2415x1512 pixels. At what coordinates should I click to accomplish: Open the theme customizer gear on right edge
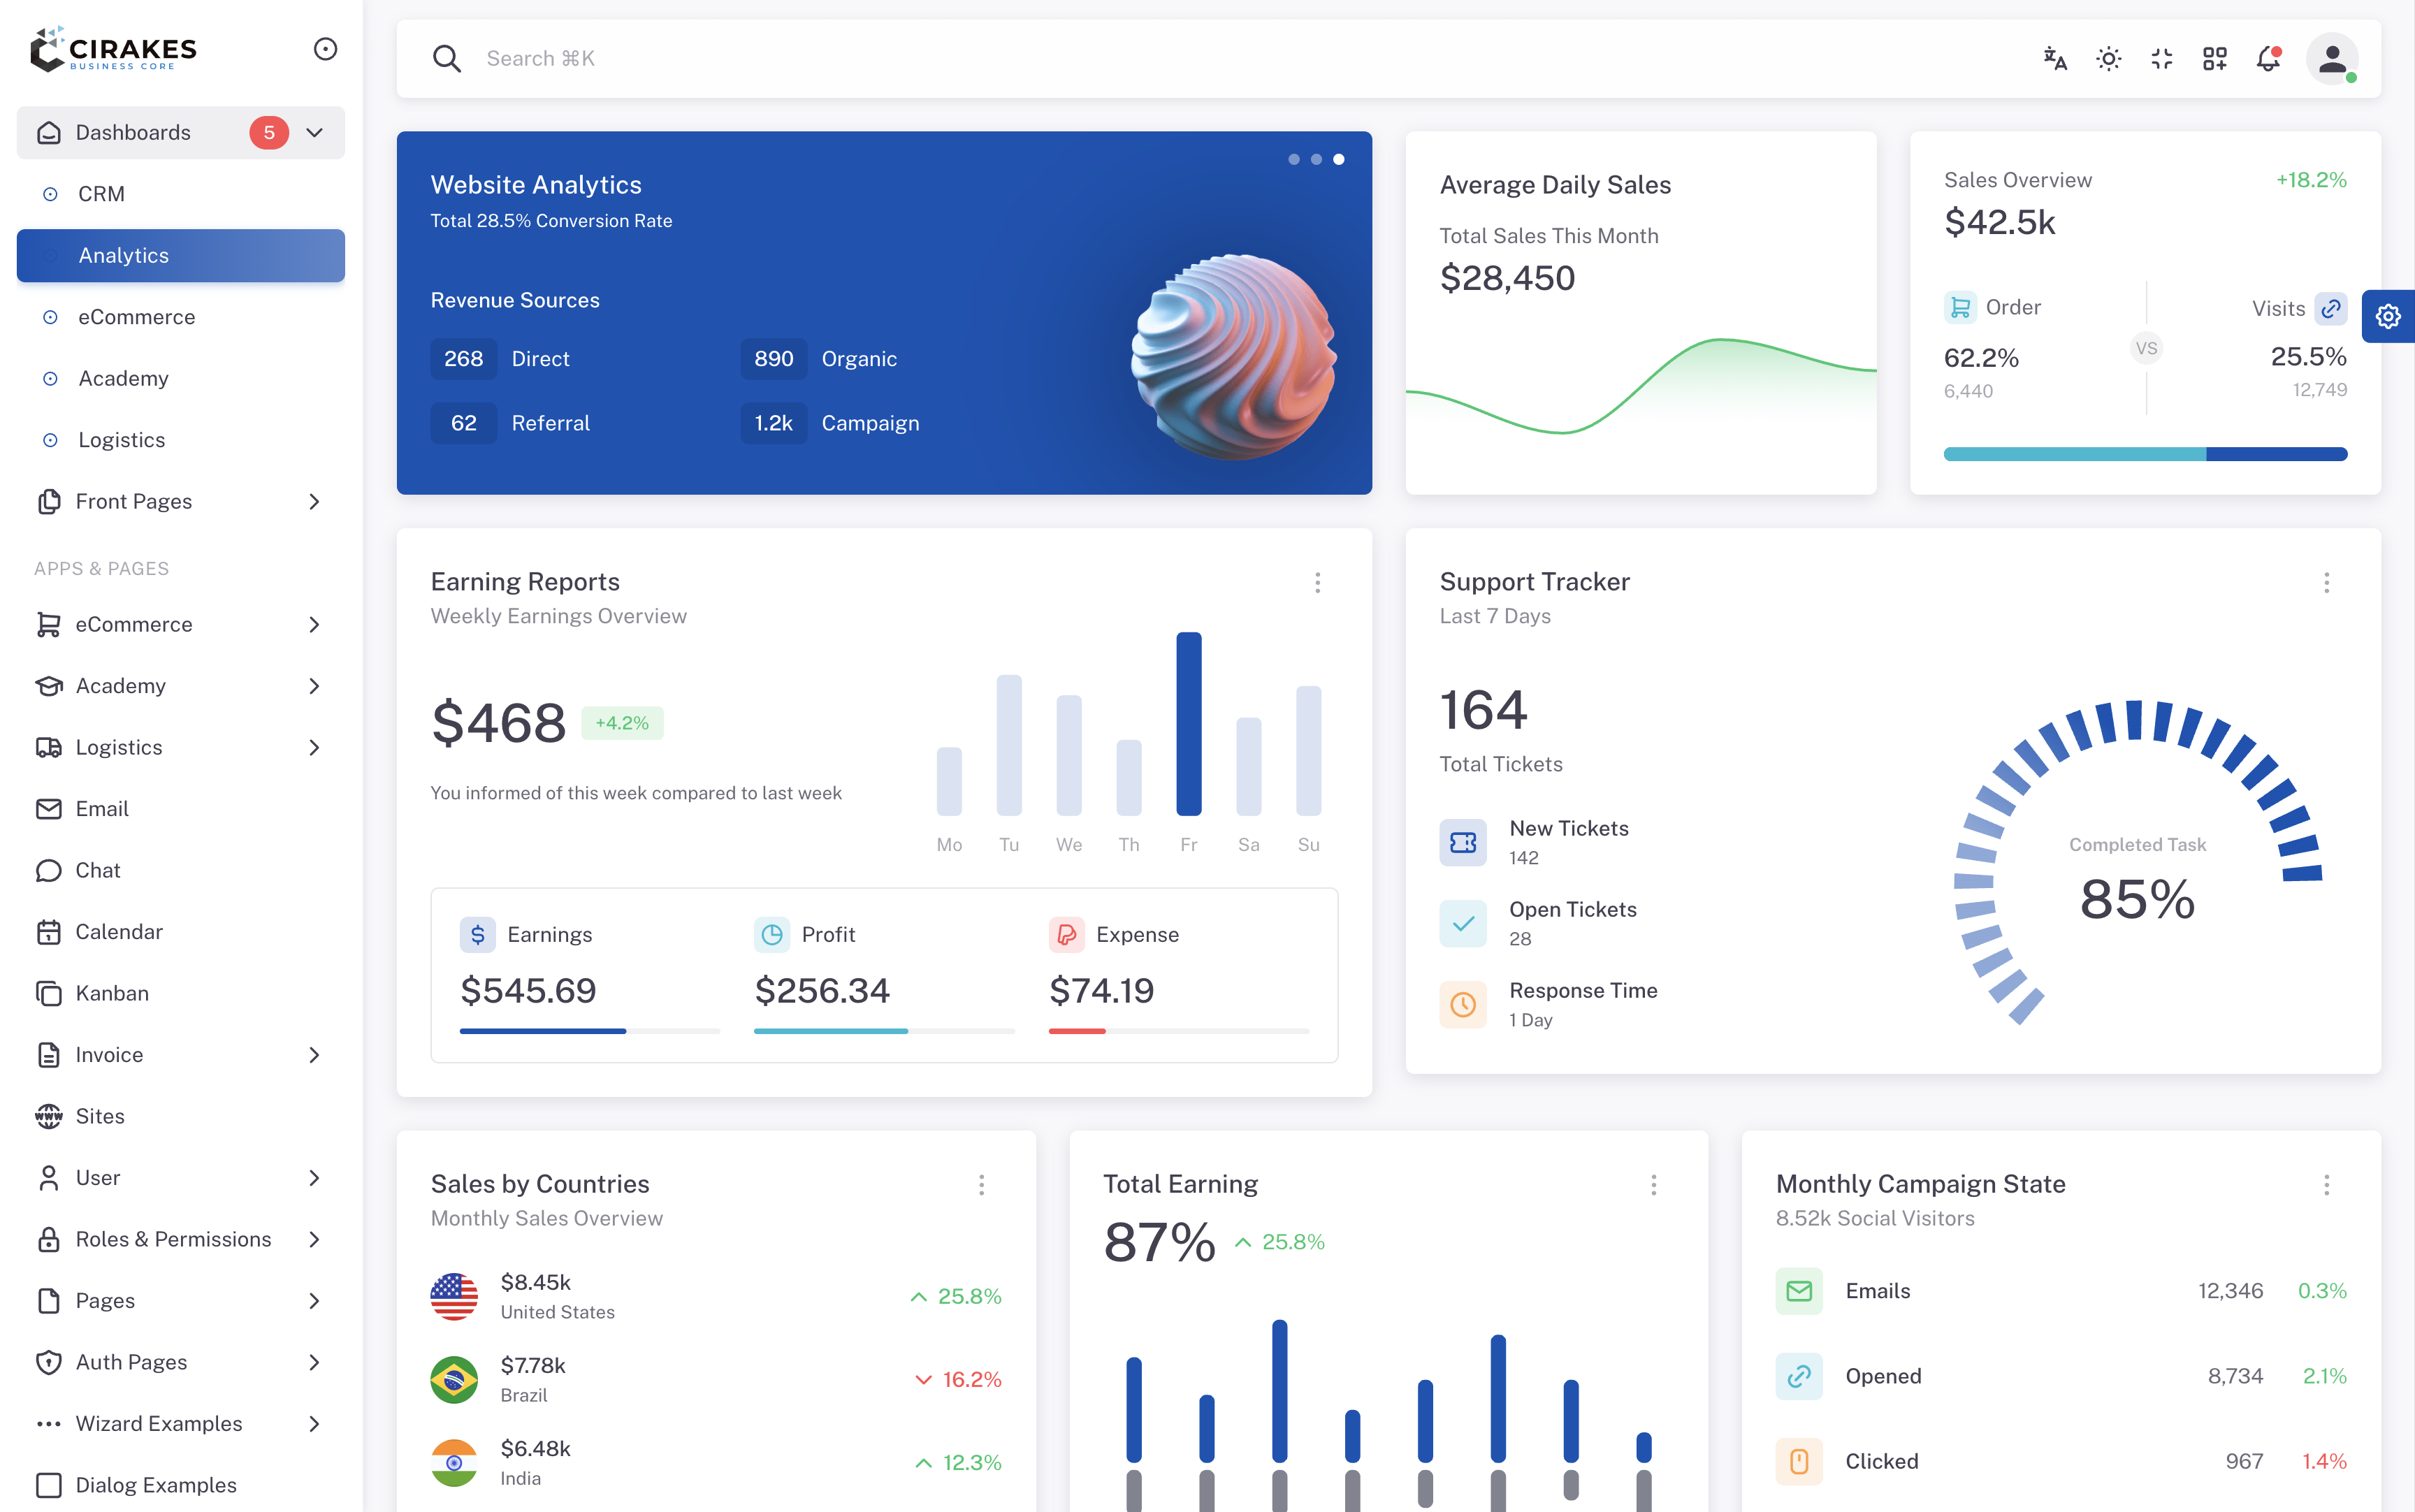(2388, 316)
